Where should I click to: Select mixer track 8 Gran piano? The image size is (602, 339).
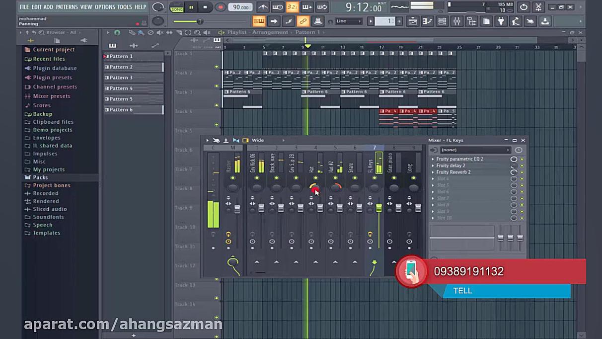[x=394, y=163]
